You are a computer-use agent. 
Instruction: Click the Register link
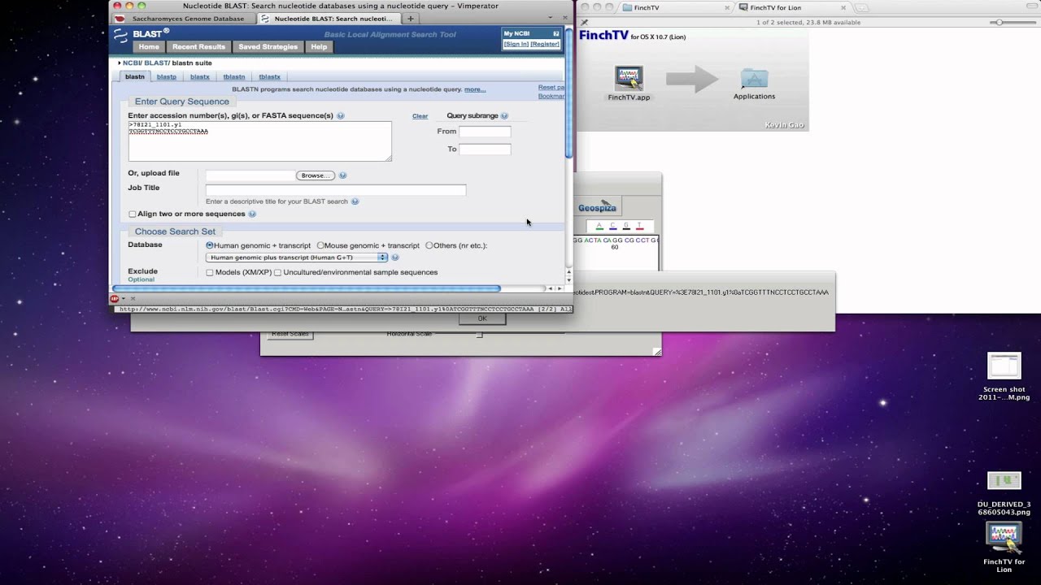point(545,44)
